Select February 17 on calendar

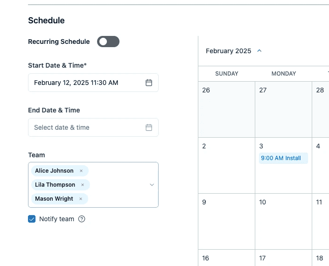[283, 258]
